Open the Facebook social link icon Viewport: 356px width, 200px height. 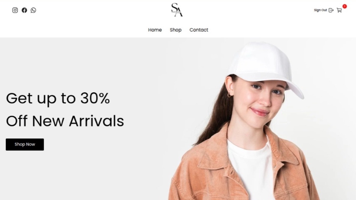pyautogui.click(x=24, y=10)
